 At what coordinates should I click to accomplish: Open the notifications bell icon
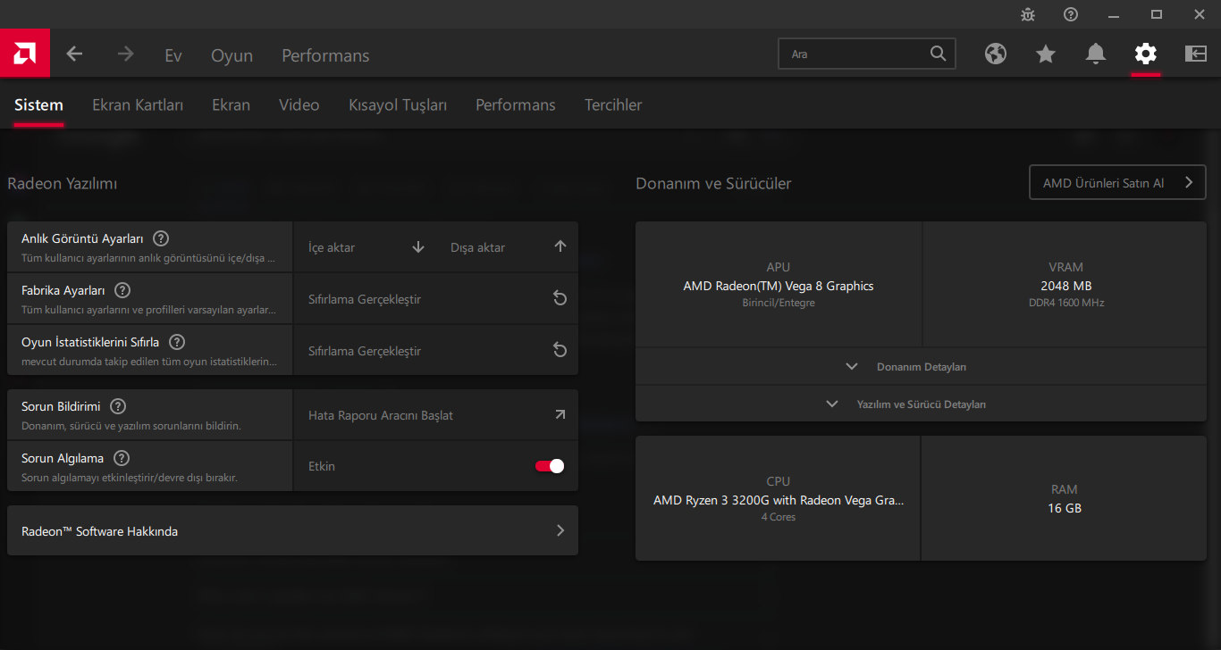(x=1096, y=54)
